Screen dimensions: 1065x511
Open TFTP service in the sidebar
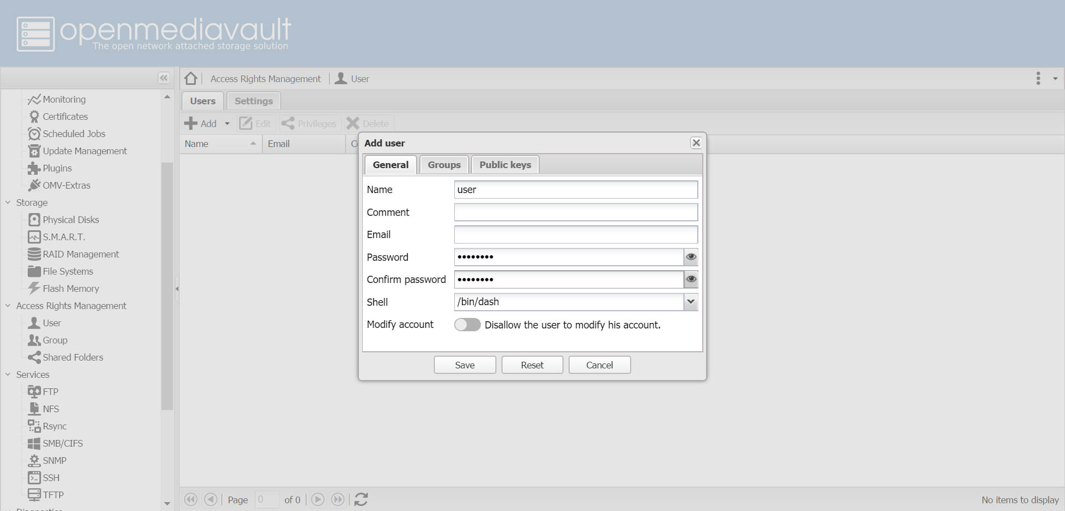(x=45, y=495)
